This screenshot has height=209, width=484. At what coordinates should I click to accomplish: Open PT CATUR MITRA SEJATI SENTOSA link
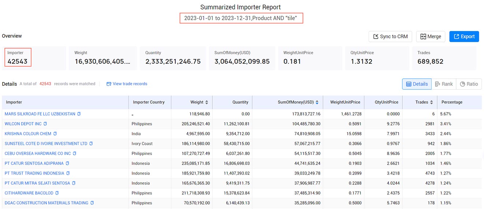click(x=37, y=183)
